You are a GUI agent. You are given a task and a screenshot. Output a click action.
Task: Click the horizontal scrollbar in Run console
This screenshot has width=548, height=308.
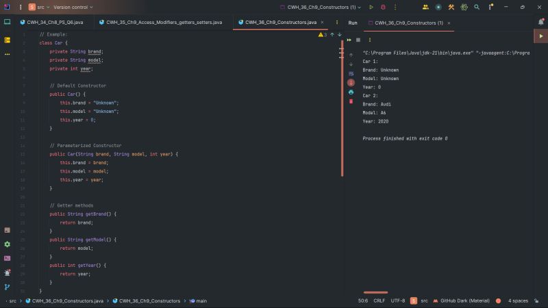click(x=375, y=292)
